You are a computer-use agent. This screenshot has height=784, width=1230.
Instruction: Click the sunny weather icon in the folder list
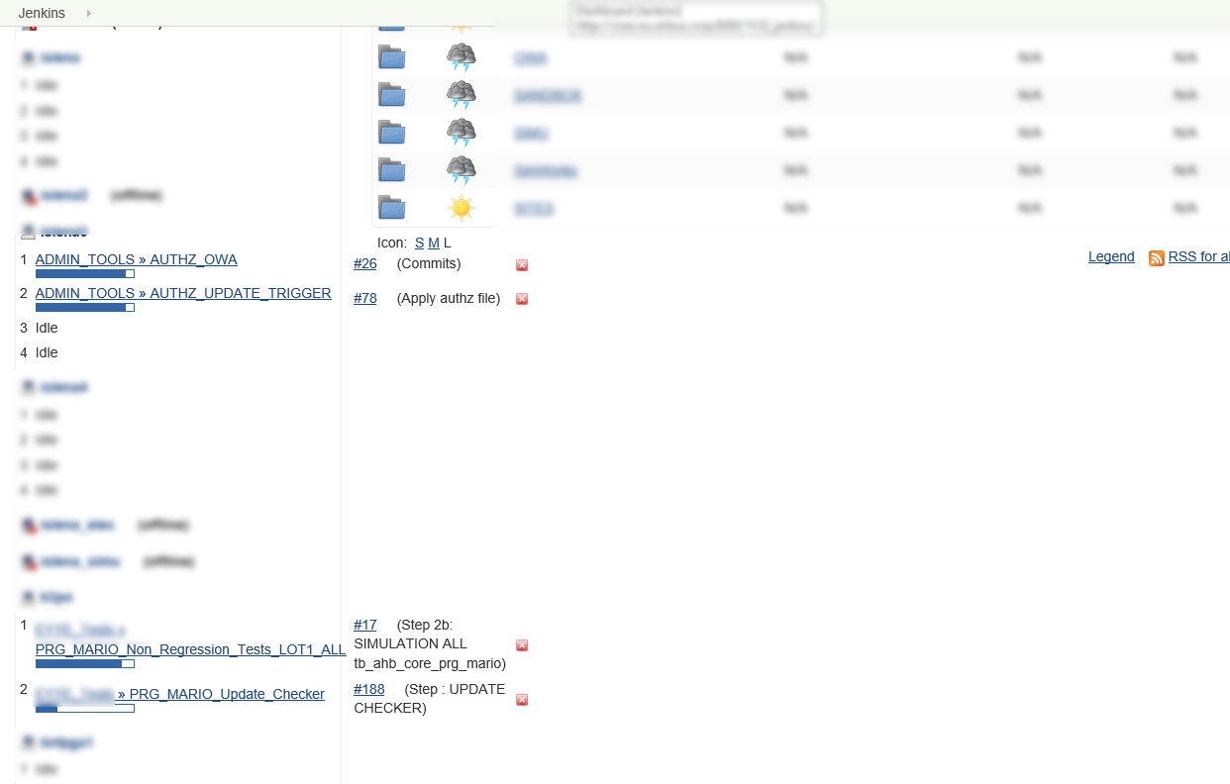click(x=461, y=208)
